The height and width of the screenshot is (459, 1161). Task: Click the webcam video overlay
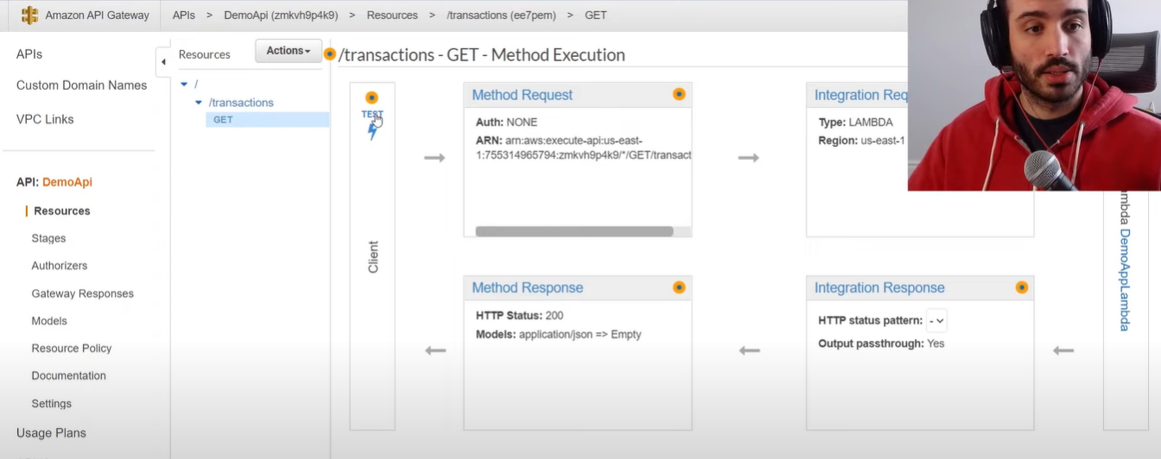click(x=1034, y=95)
